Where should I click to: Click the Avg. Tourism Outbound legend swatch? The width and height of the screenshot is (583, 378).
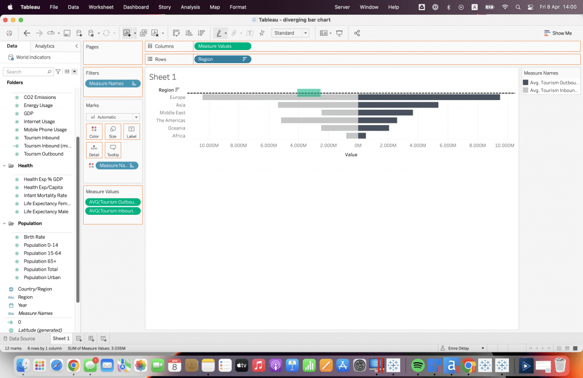[525, 82]
